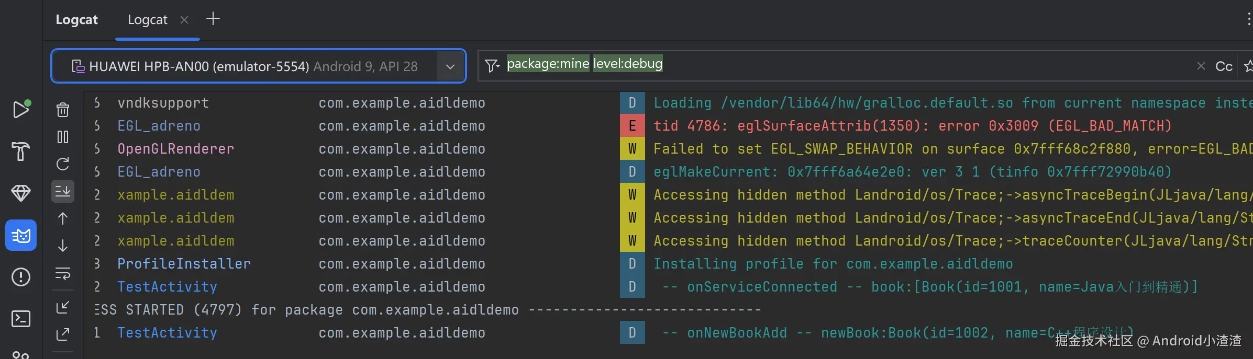
Task: Clear the package:mine filter text
Action: point(1201,66)
